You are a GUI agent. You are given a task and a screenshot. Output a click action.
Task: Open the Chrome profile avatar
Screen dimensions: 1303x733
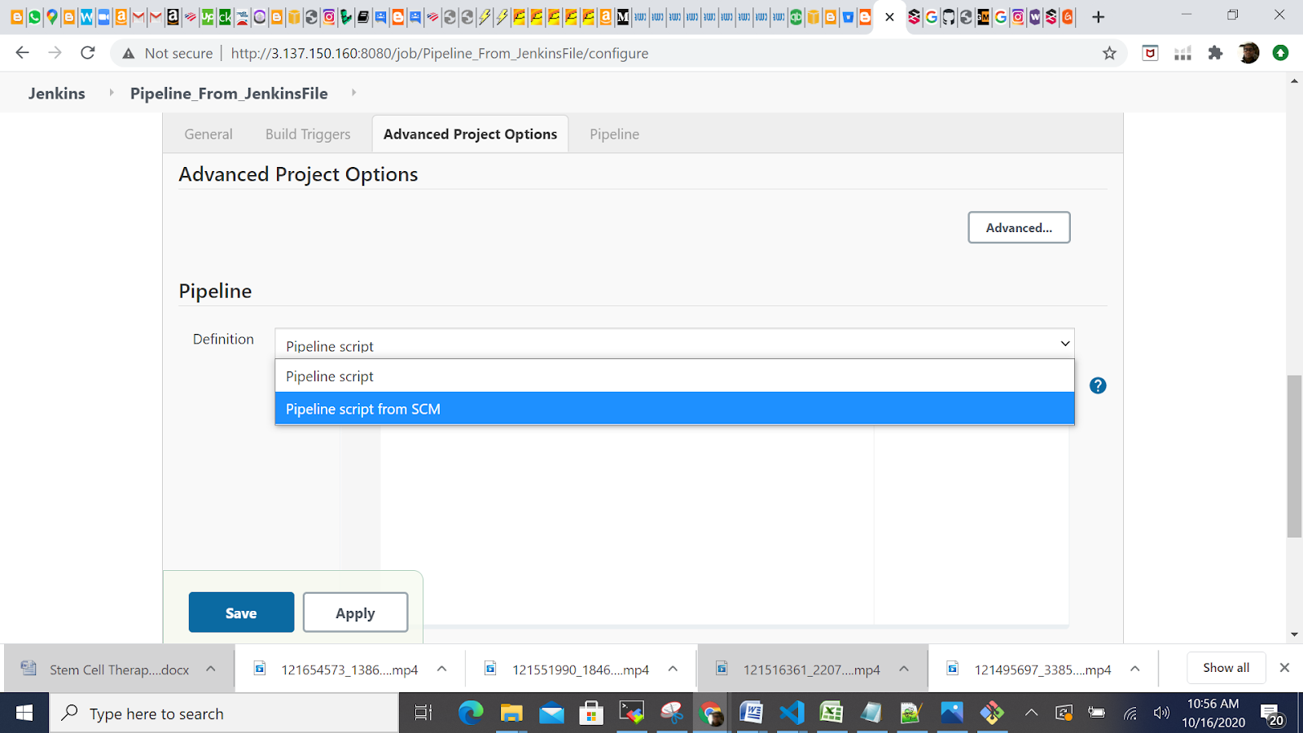[x=1248, y=53]
